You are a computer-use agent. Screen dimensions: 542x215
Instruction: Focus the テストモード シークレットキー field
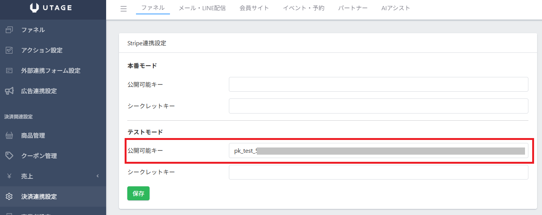pos(378,172)
